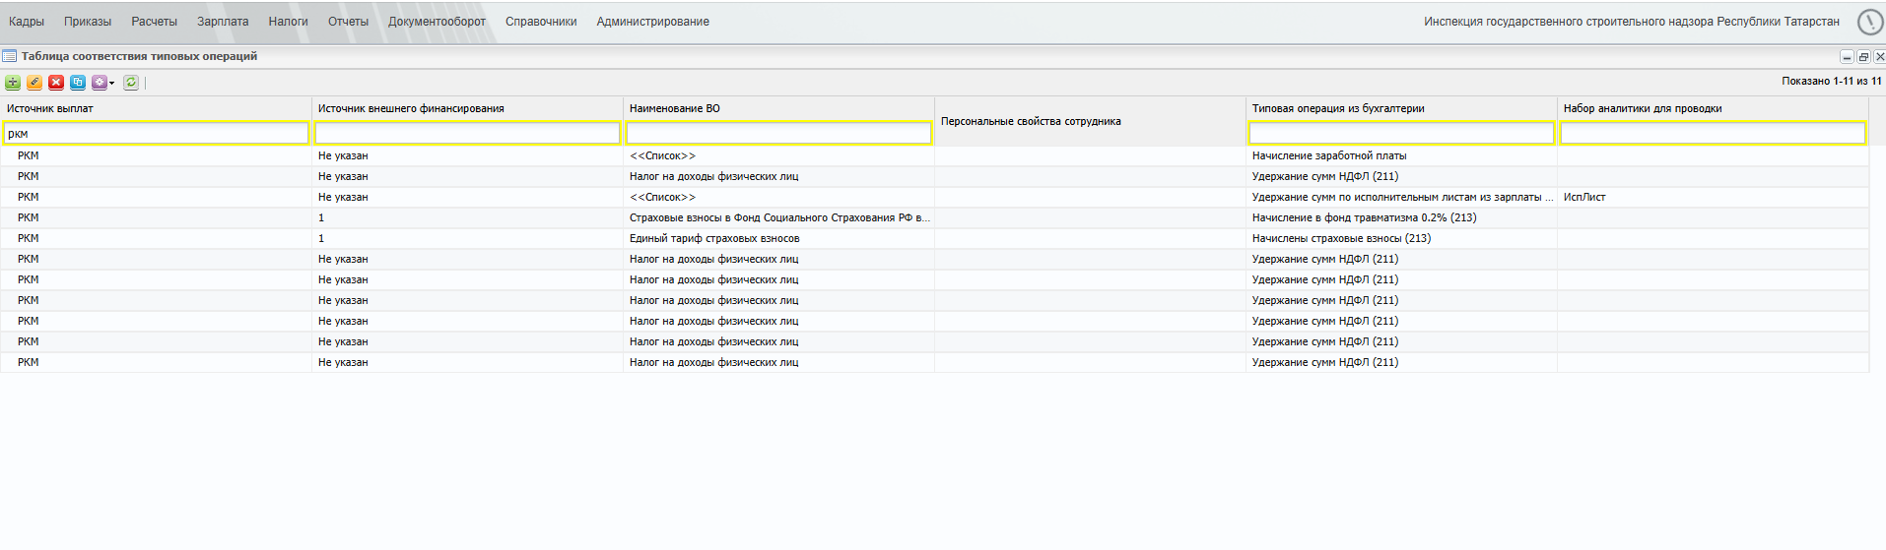
Task: Click the green Refresh table icon
Action: click(131, 83)
